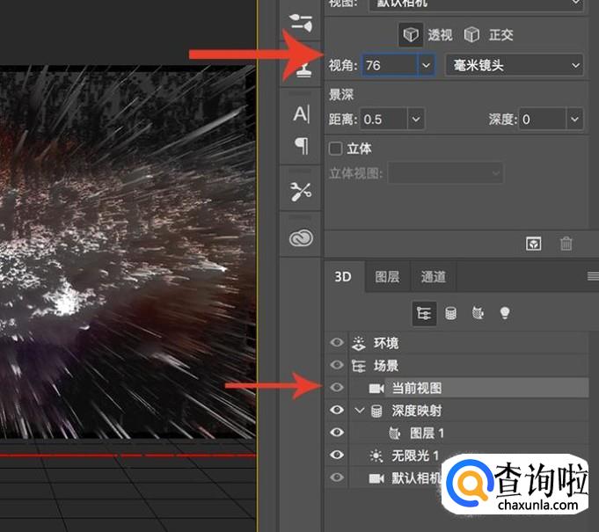Click camera icon of 当前视图 row
599x532 pixels.
click(x=376, y=389)
